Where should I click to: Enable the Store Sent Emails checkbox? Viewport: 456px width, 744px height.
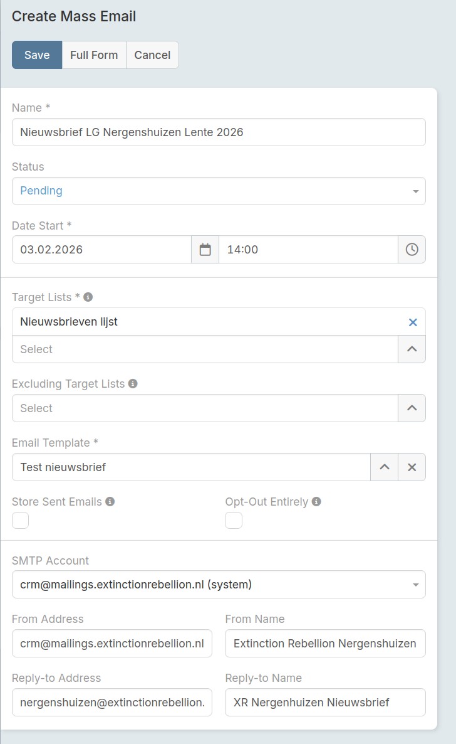(21, 520)
